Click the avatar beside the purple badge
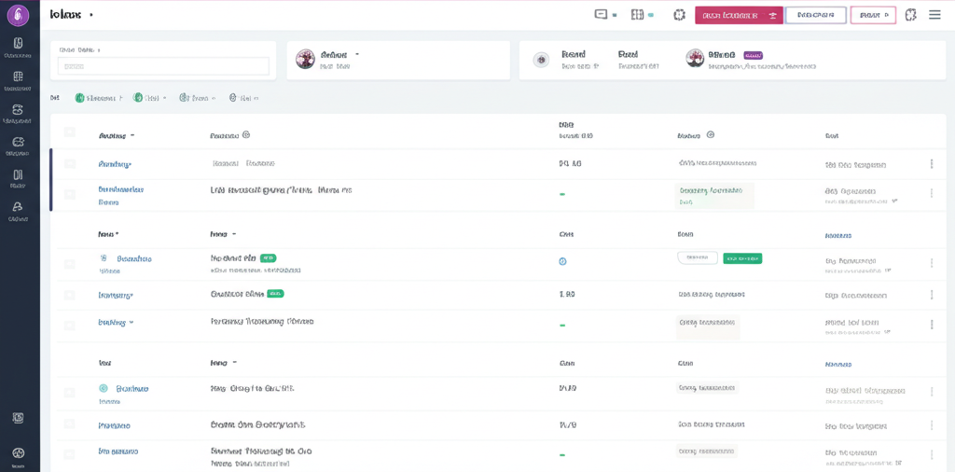 (x=695, y=59)
